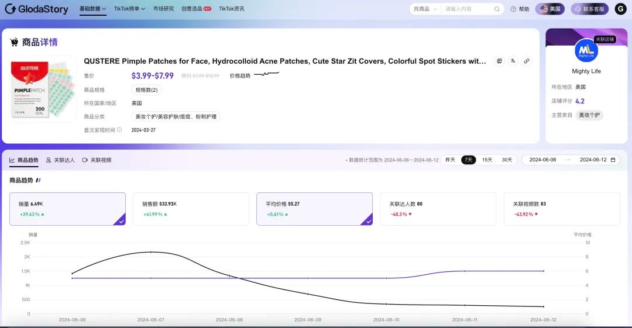632x328 pixels.
Task: Open the 帮助 help link
Action: pos(520,9)
